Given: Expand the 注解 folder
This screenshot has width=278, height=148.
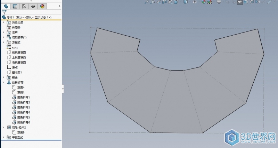Looking at the screenshot, I should coord(3,32).
